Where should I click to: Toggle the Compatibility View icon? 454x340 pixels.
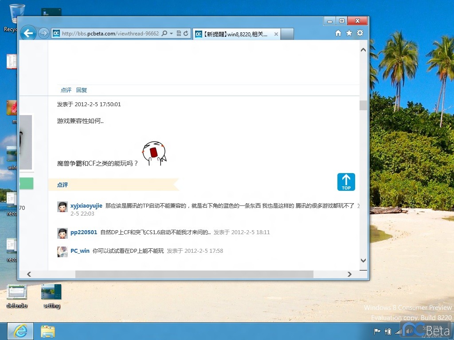point(179,34)
